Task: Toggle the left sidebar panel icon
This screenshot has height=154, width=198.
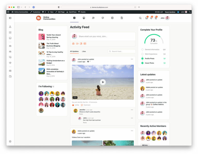Action: coord(10,18)
